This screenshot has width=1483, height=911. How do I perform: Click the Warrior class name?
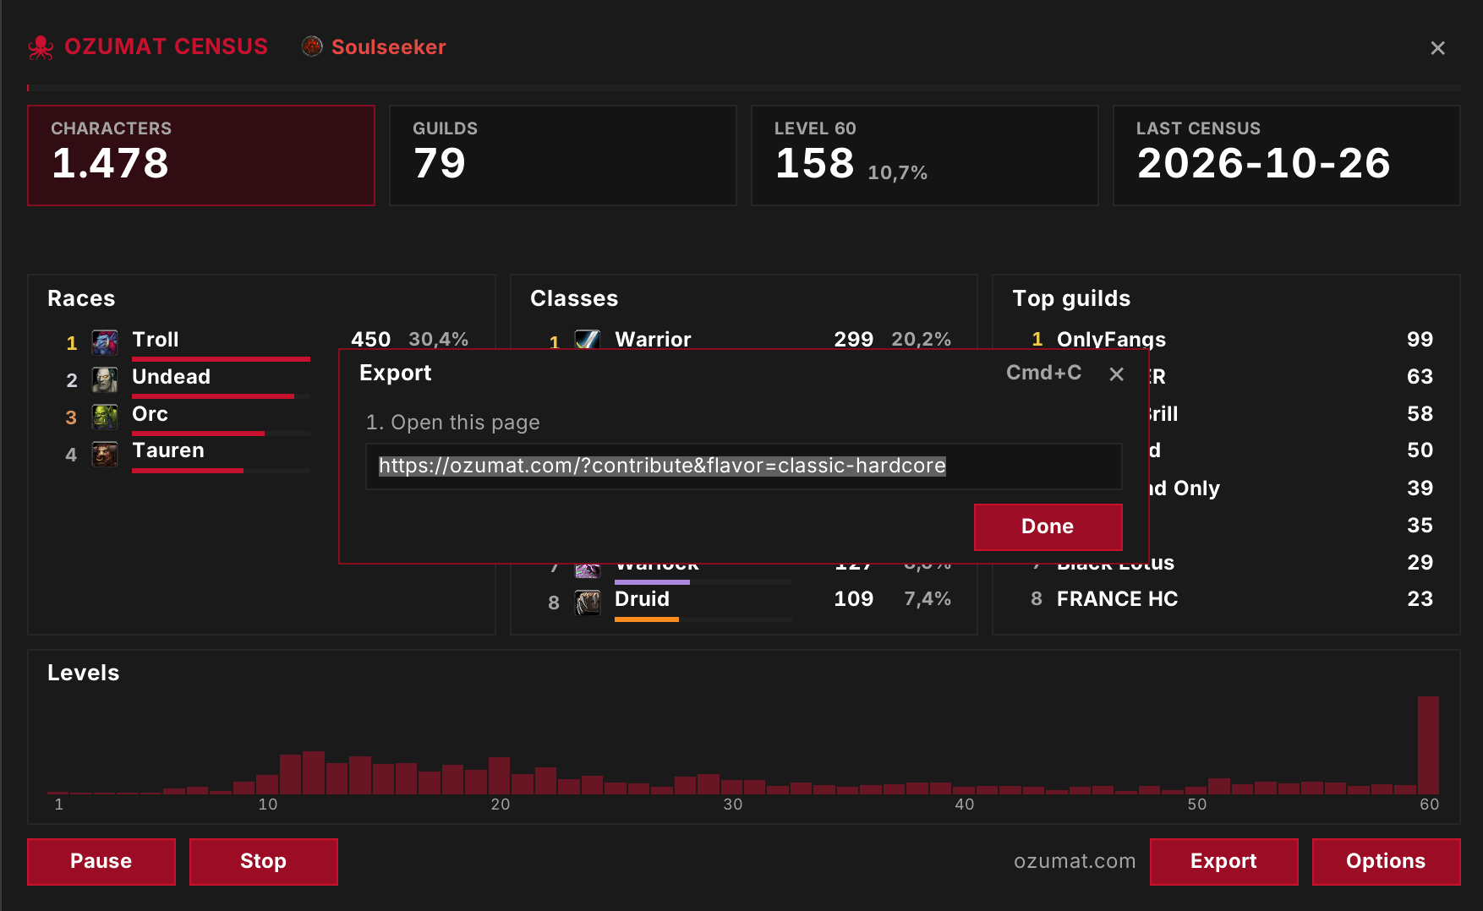click(x=654, y=340)
